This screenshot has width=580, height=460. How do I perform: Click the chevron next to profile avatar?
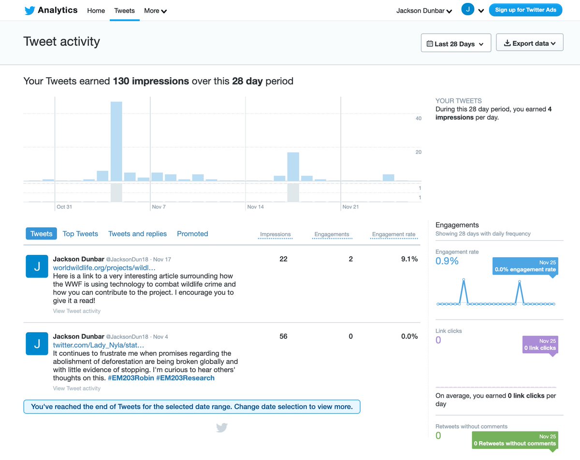481,11
